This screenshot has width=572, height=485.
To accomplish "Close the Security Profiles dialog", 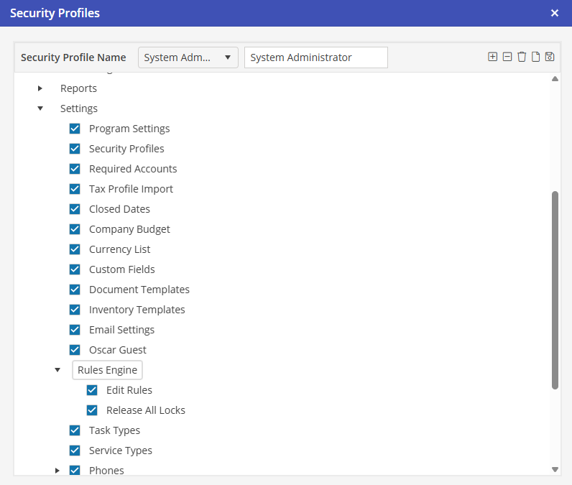I will point(555,13).
